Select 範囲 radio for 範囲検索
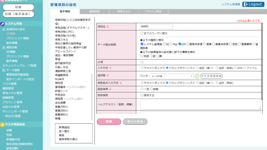 [x=152, y=89]
